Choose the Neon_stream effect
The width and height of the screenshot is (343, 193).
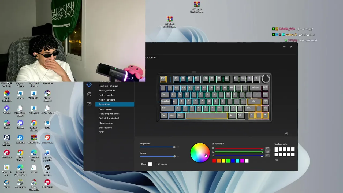click(114, 100)
